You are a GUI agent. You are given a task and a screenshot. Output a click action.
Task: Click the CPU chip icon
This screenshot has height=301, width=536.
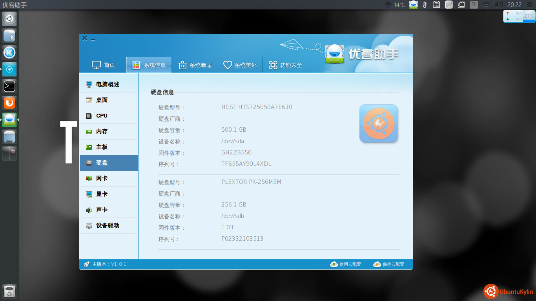[89, 116]
